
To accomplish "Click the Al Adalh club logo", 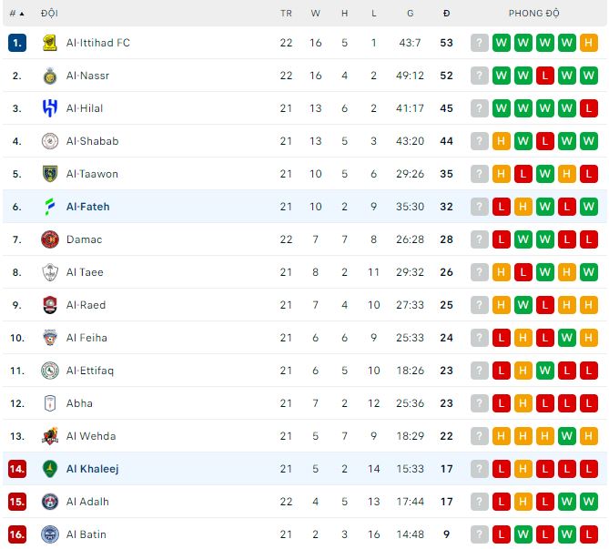I will 50,502.
